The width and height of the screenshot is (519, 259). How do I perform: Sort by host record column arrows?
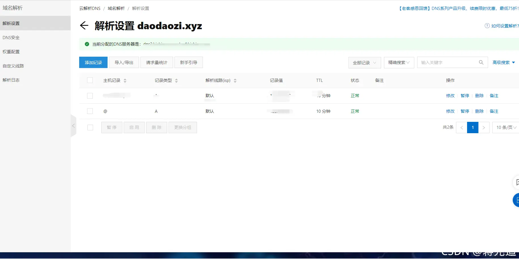click(125, 80)
